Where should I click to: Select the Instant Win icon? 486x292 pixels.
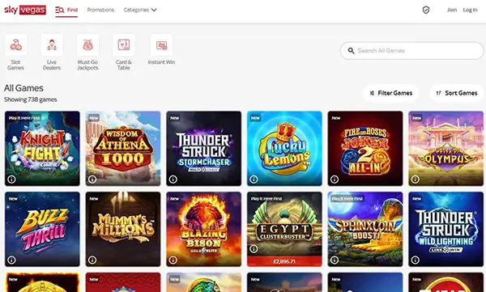click(161, 45)
